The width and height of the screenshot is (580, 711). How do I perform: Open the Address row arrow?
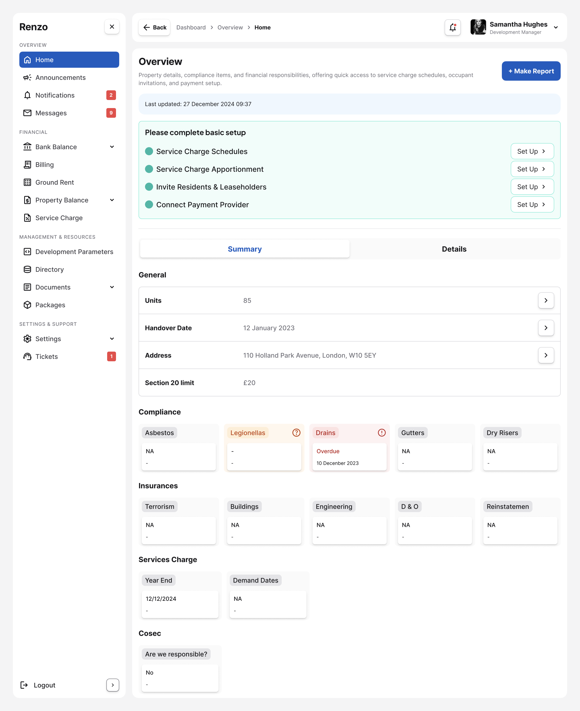coord(546,355)
